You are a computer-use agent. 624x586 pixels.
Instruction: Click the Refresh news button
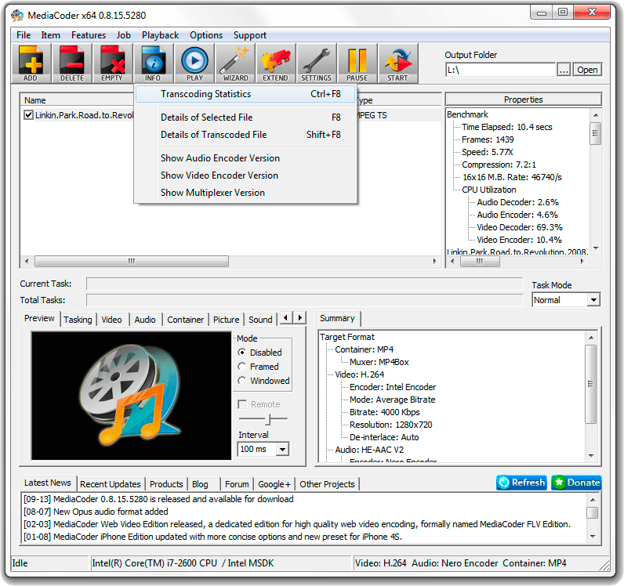pos(521,483)
